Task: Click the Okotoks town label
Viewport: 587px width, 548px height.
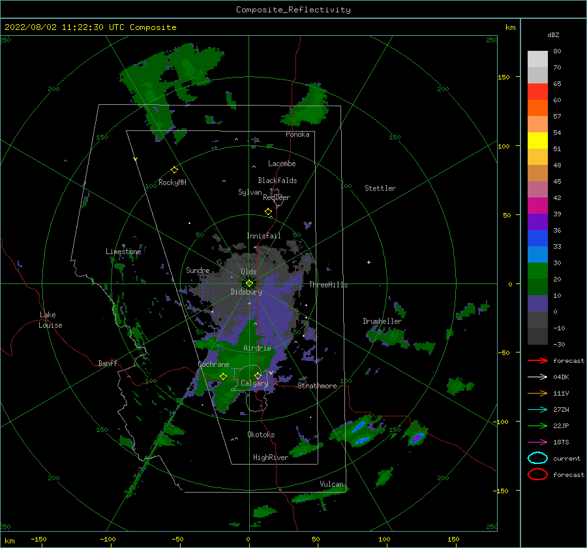Action: [261, 435]
